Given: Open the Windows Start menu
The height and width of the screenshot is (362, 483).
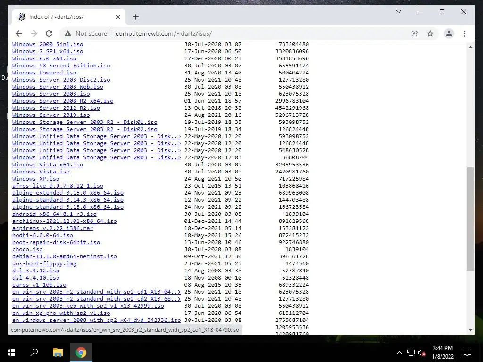Looking at the screenshot, I should click(x=11, y=353).
